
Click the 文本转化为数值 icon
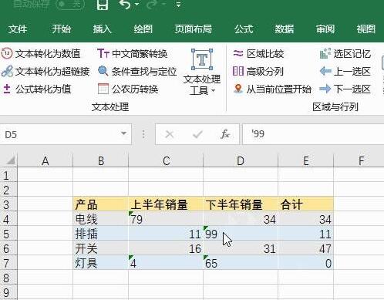[x=7, y=53]
